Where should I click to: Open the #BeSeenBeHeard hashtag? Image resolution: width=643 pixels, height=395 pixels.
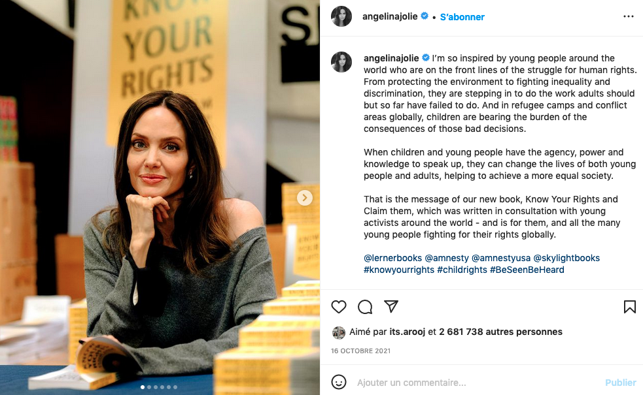[527, 270]
